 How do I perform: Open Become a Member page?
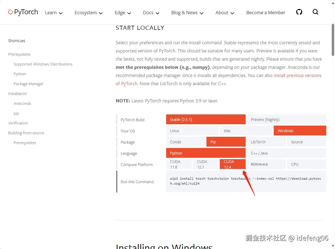[266, 13]
